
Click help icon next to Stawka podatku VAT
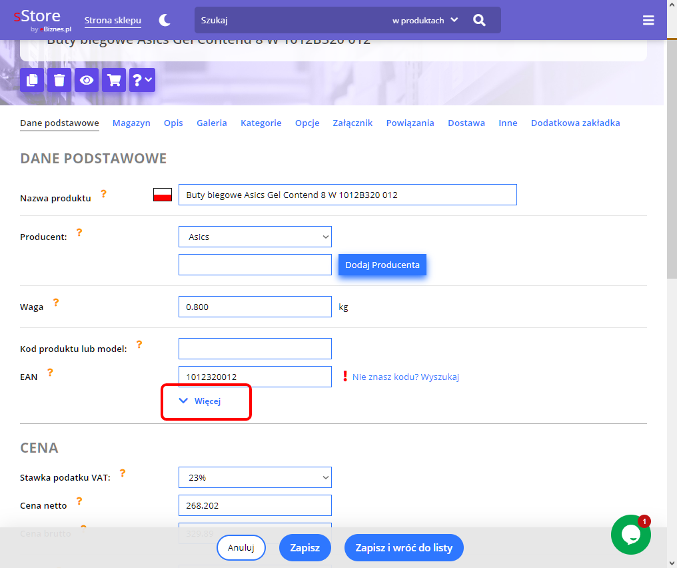[x=123, y=473]
